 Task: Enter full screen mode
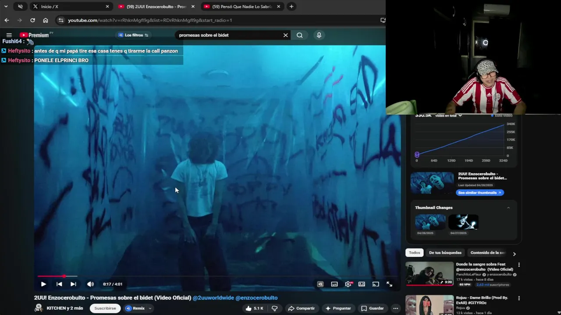(x=389, y=284)
